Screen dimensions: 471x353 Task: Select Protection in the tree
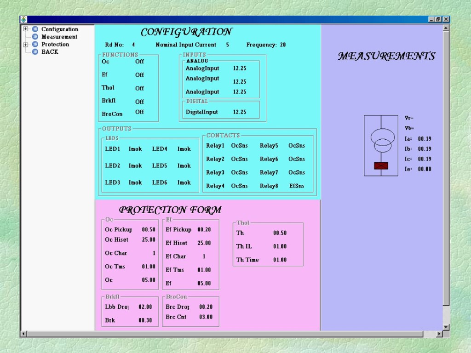point(55,44)
